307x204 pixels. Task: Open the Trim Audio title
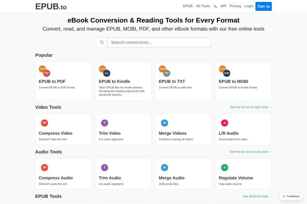click(110, 178)
